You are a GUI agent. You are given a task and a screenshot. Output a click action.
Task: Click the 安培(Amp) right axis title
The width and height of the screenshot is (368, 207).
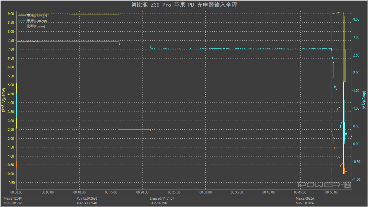click(x=364, y=100)
